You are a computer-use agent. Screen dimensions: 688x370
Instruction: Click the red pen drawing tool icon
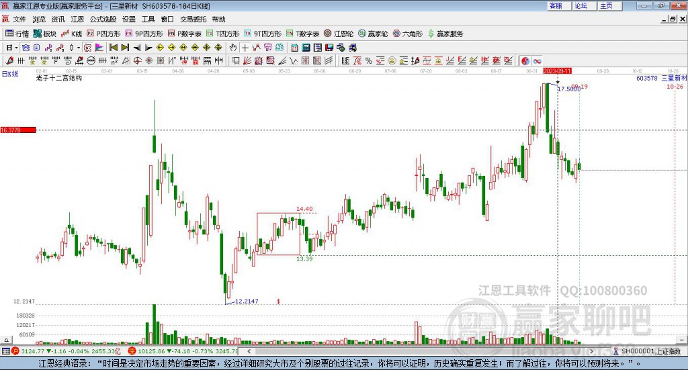click(9, 60)
